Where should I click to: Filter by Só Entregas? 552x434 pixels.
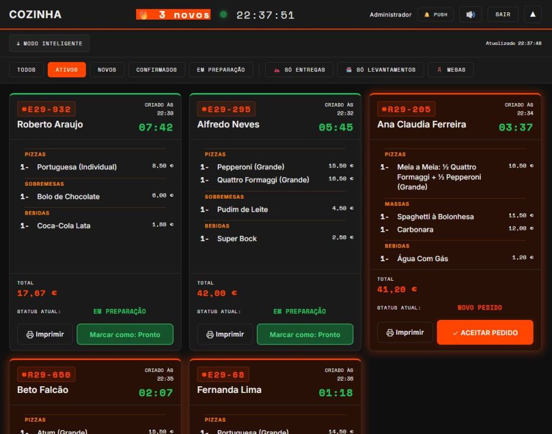tap(299, 70)
